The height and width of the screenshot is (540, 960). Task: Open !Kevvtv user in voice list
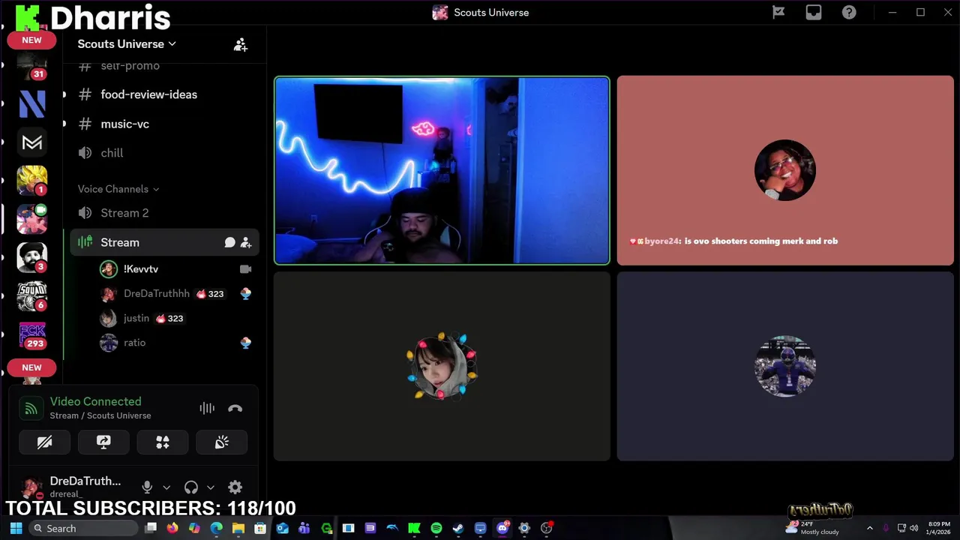point(178,268)
